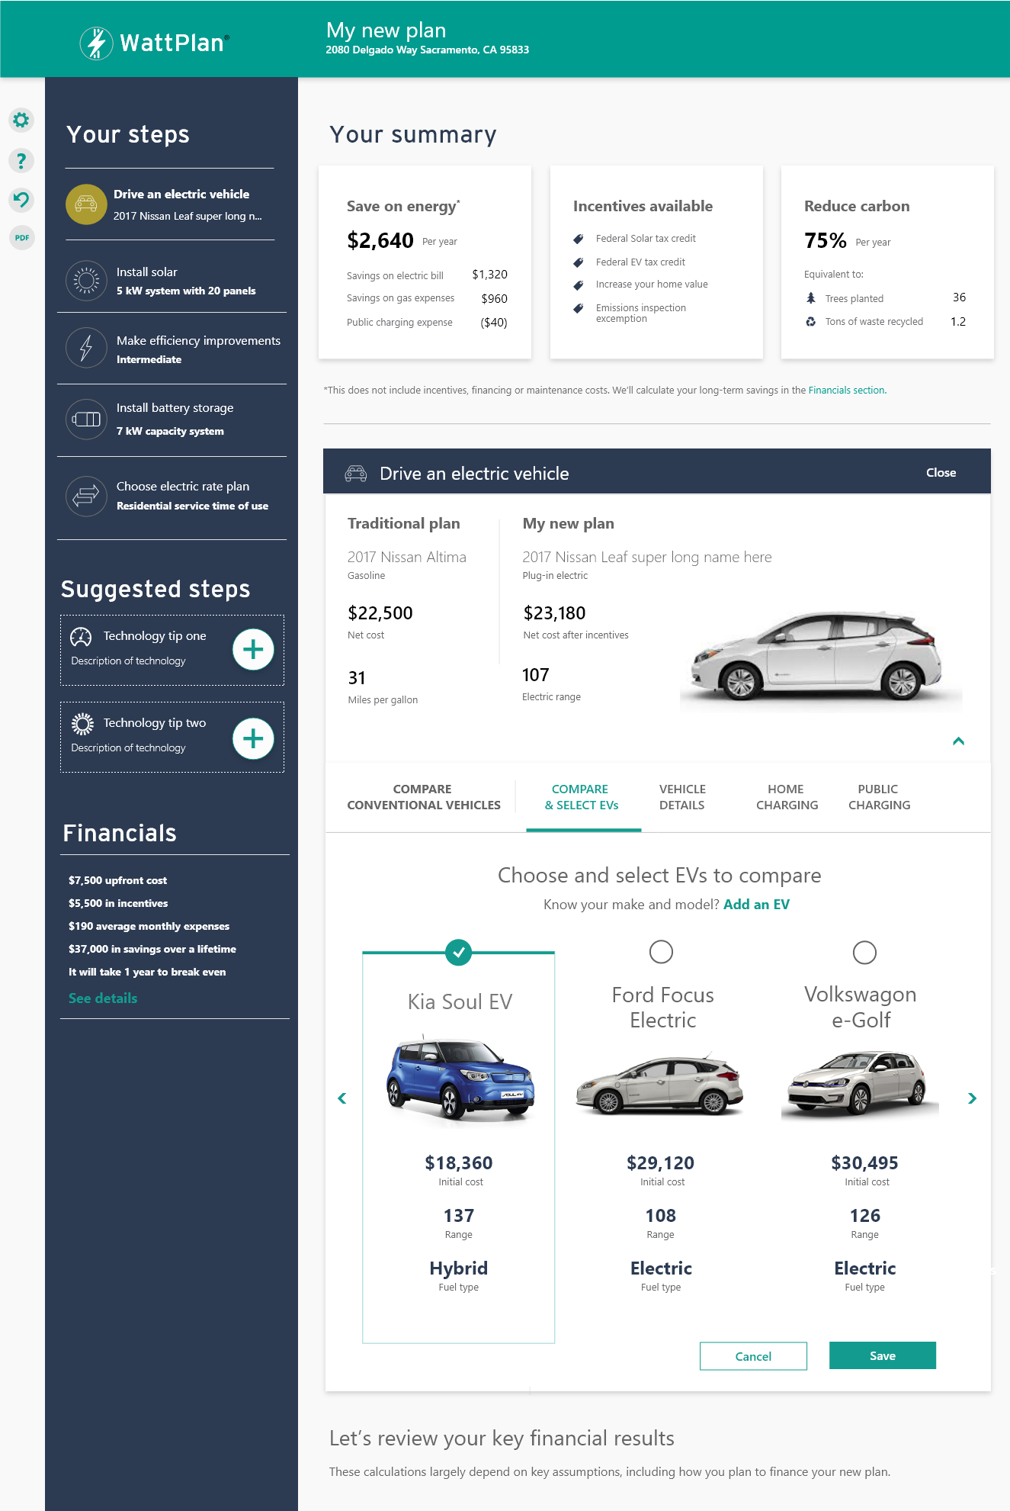
Task: Click the Cancel button
Action: (x=753, y=1356)
